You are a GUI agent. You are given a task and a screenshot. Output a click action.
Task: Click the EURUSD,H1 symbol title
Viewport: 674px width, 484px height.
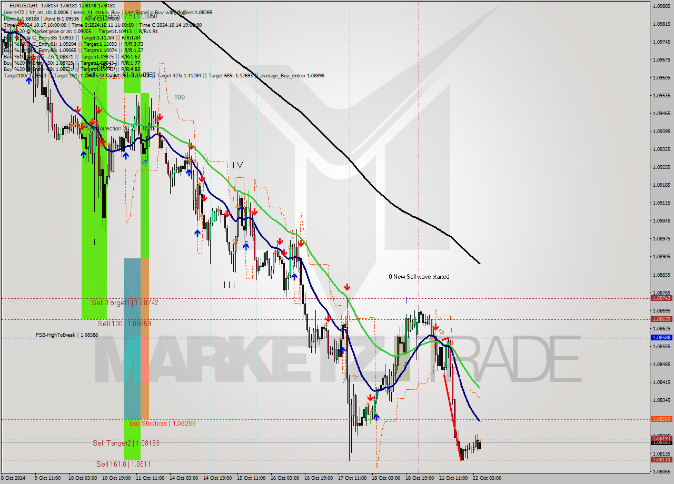point(23,5)
